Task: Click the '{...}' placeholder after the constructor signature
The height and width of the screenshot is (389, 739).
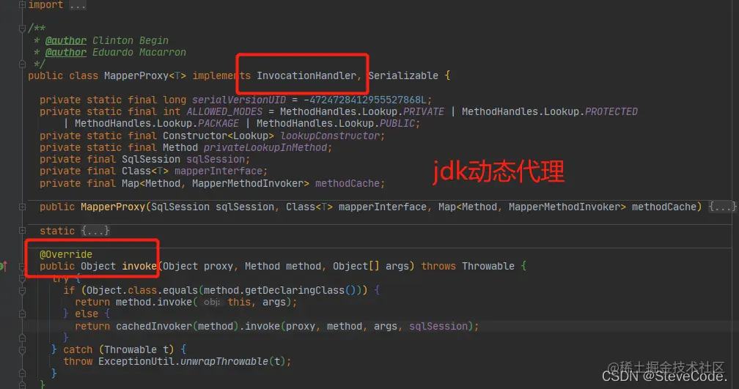Action: click(x=723, y=207)
